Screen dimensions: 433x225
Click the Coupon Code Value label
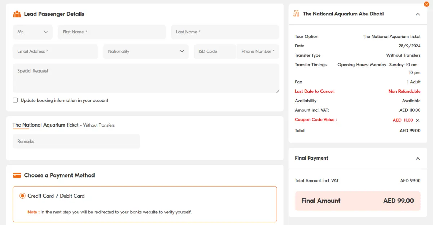(x=316, y=120)
